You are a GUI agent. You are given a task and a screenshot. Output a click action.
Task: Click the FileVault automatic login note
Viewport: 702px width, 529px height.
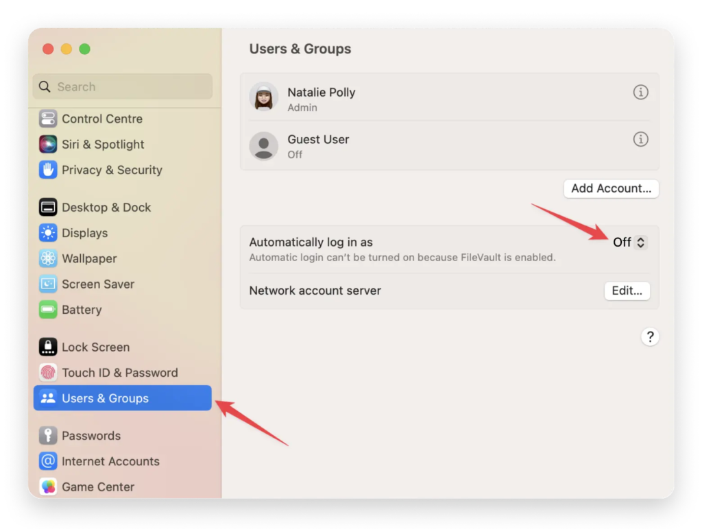click(x=402, y=258)
